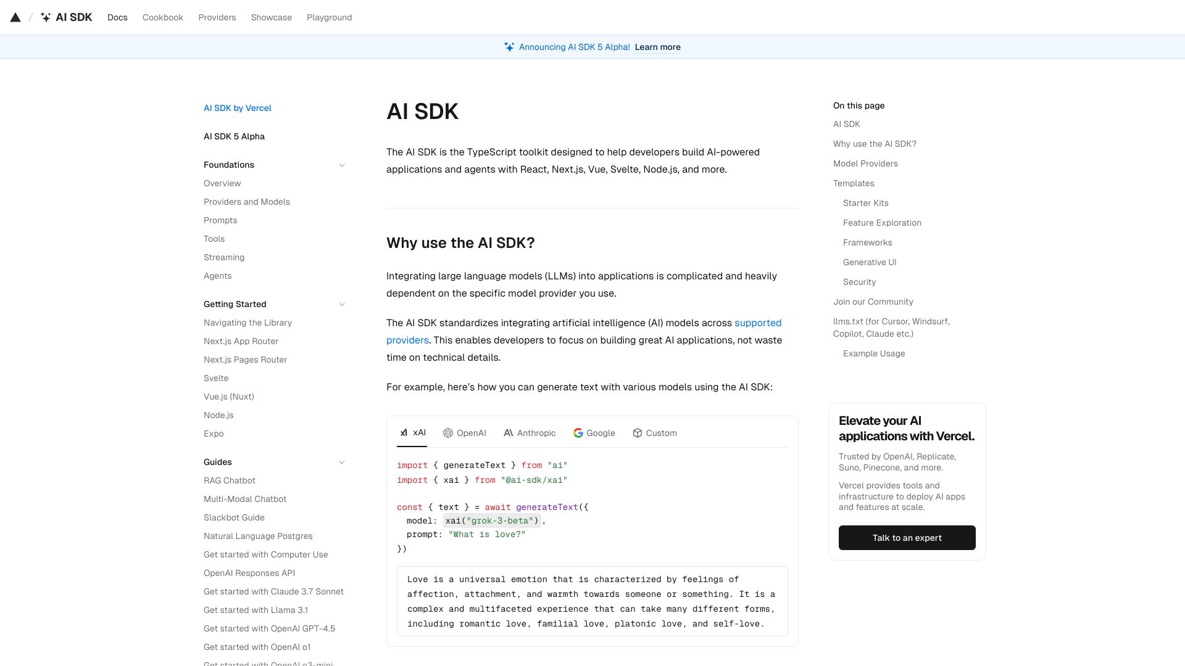
Task: Open the Slackbot Guide
Action: pyautogui.click(x=234, y=517)
